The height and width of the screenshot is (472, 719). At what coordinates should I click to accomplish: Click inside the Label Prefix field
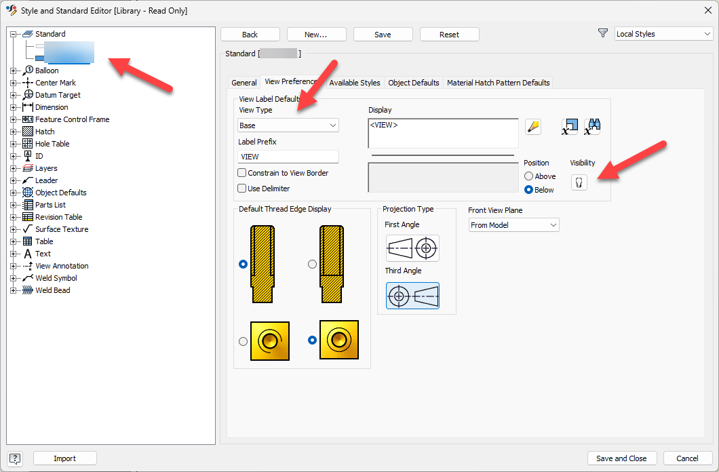(x=288, y=156)
